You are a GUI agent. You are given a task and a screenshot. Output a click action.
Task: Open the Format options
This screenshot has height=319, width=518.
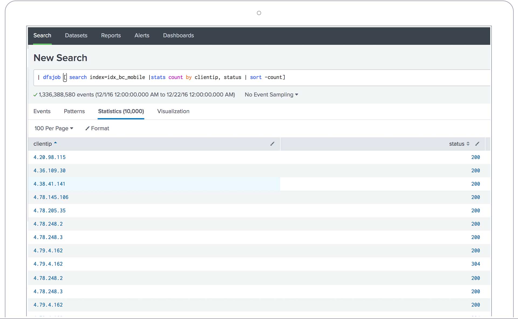point(97,128)
